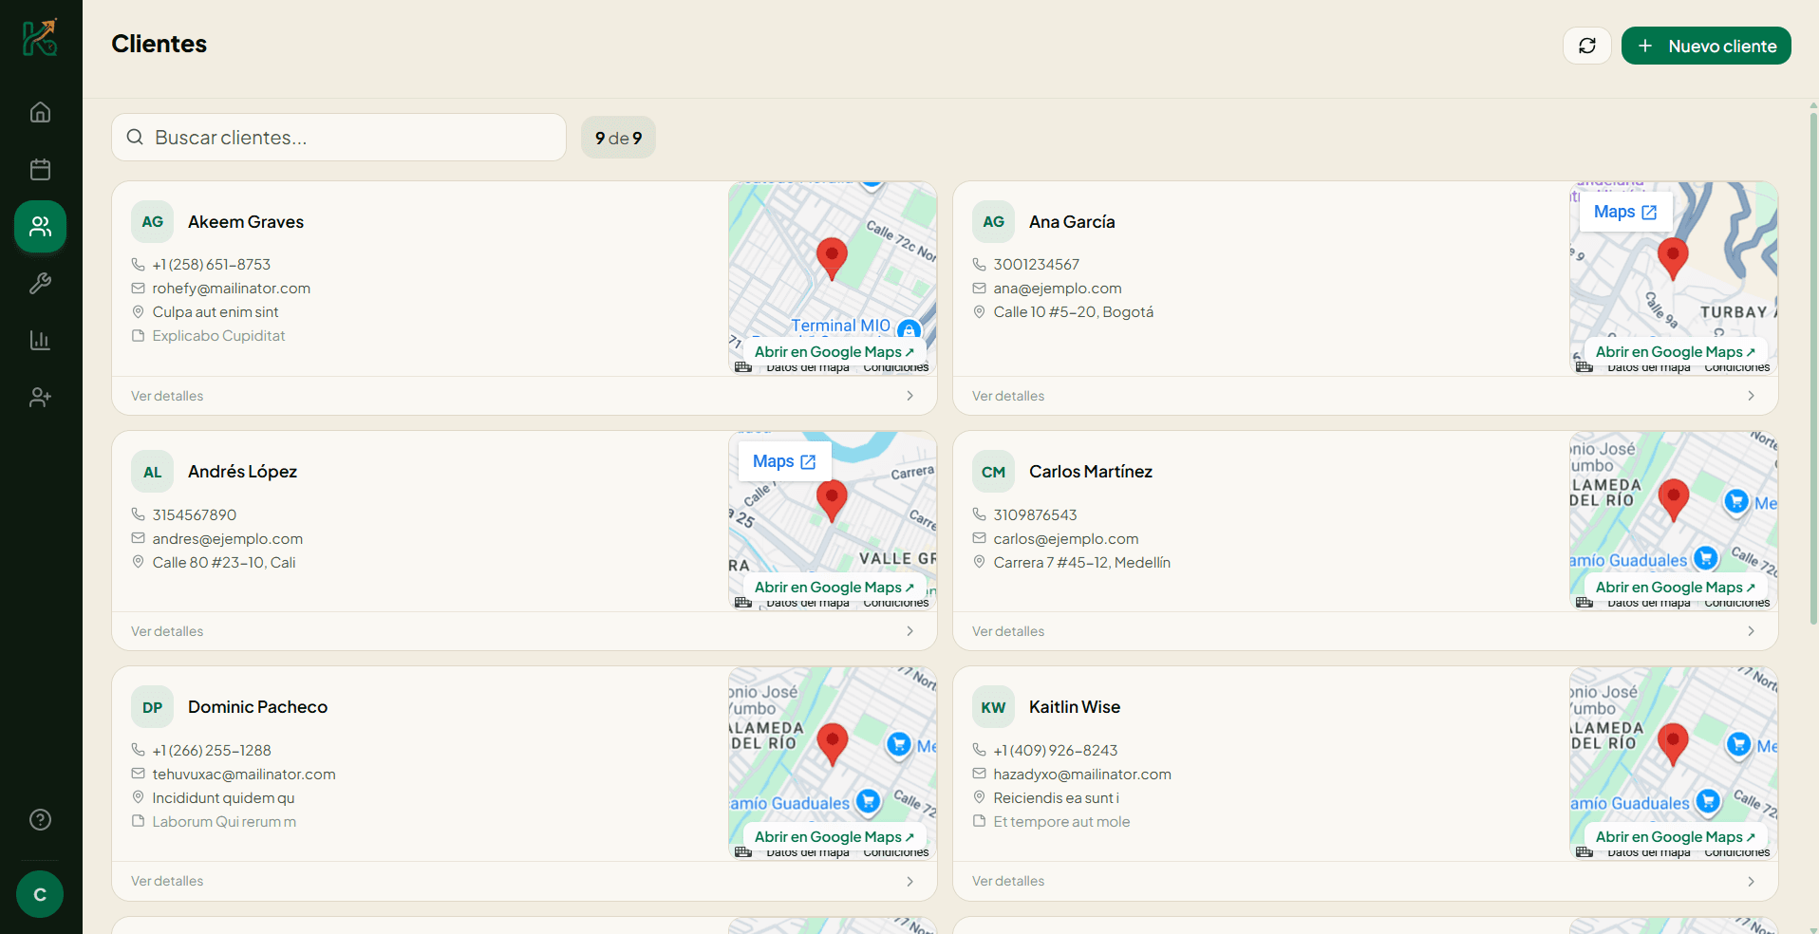Open Google Maps from Dominic Pacheco's card
This screenshot has width=1819, height=934.
(834, 837)
